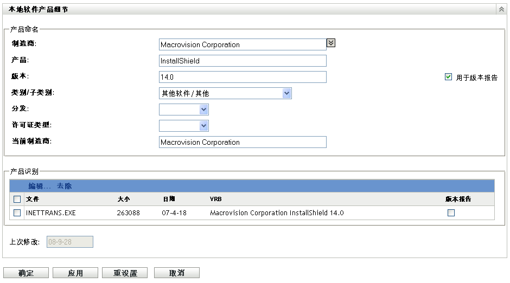510x283 pixels.
Task: Click the VRB text Macrovision Corporation InstallShield 14.0
Action: click(x=277, y=213)
